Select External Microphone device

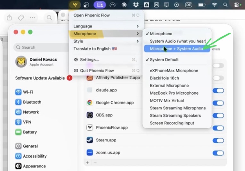coord(177,86)
